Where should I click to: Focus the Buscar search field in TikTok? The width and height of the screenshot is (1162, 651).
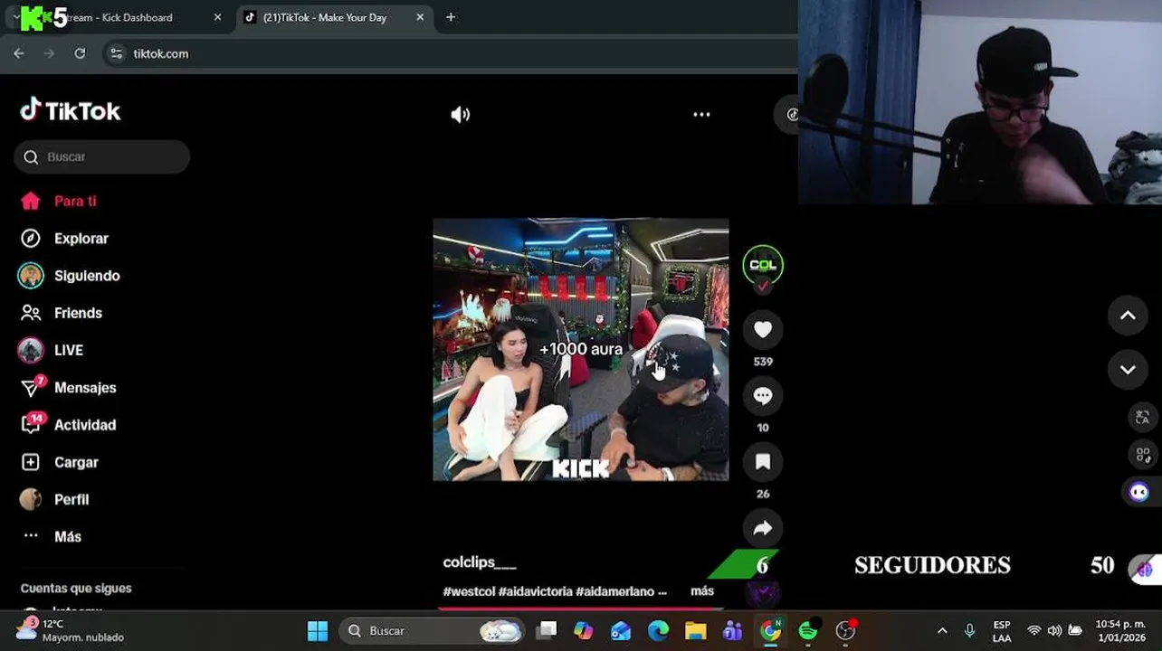click(102, 156)
